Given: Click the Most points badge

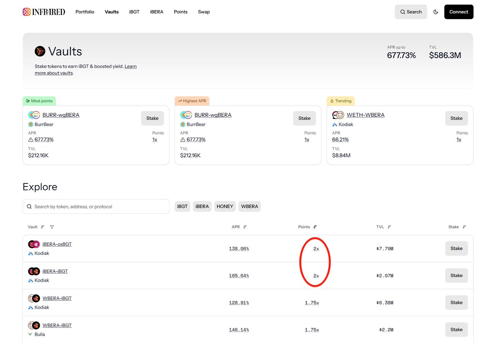Looking at the screenshot, I should point(39,101).
